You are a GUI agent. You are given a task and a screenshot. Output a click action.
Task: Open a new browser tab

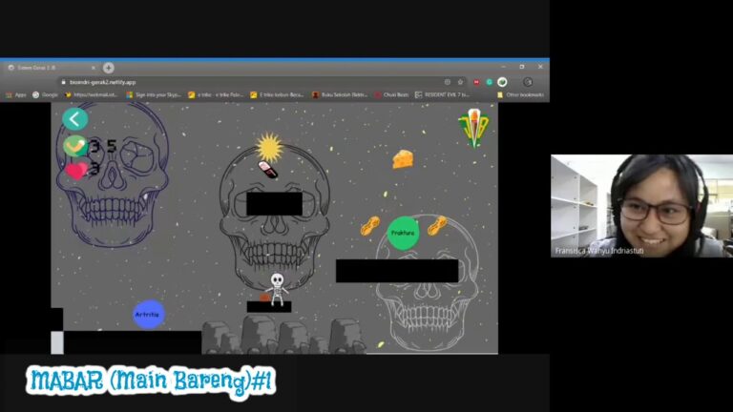[x=109, y=68]
